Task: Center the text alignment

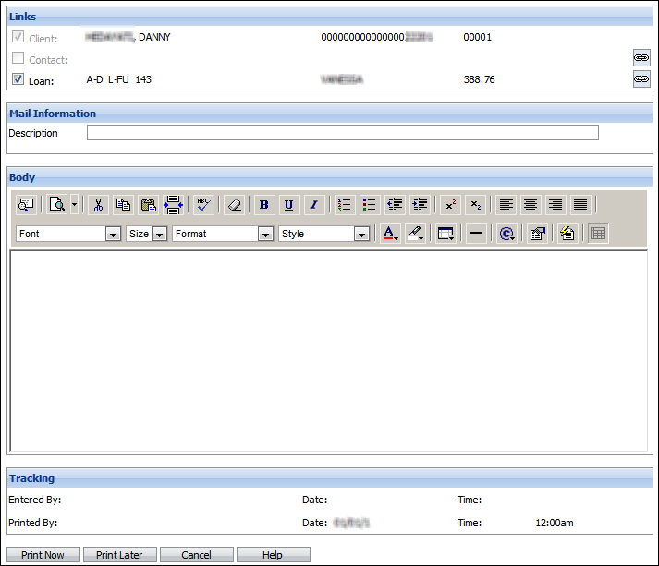Action: (x=531, y=205)
